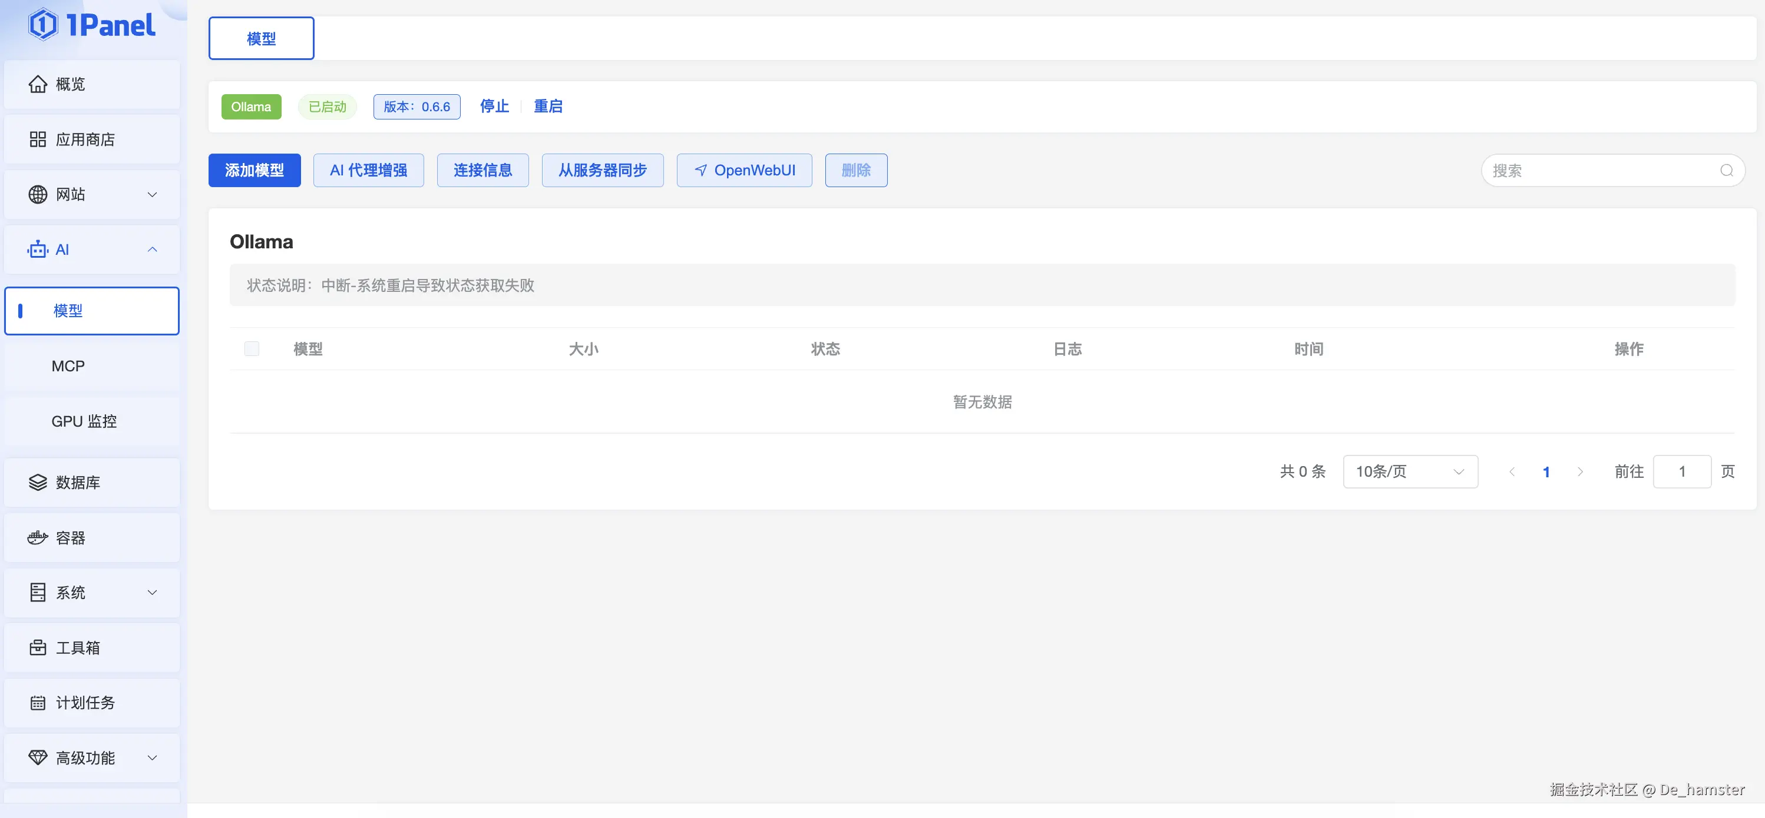Open 容器 docker whale icon
This screenshot has height=818, width=1765.
click(x=38, y=538)
